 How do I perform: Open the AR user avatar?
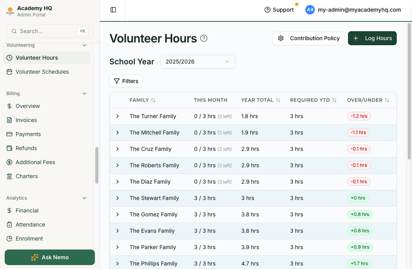(310, 10)
